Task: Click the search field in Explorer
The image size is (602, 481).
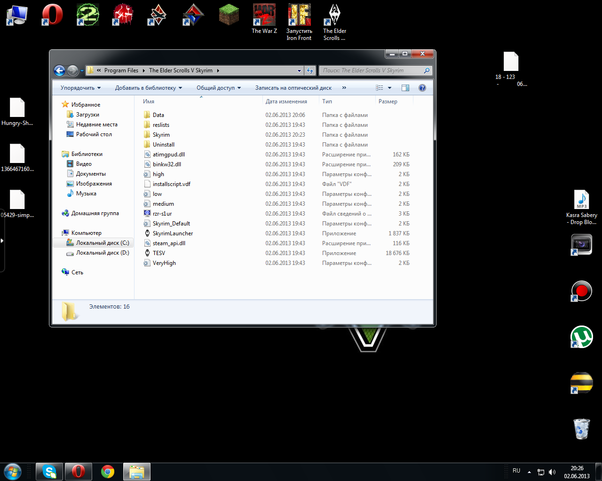Action: [375, 70]
